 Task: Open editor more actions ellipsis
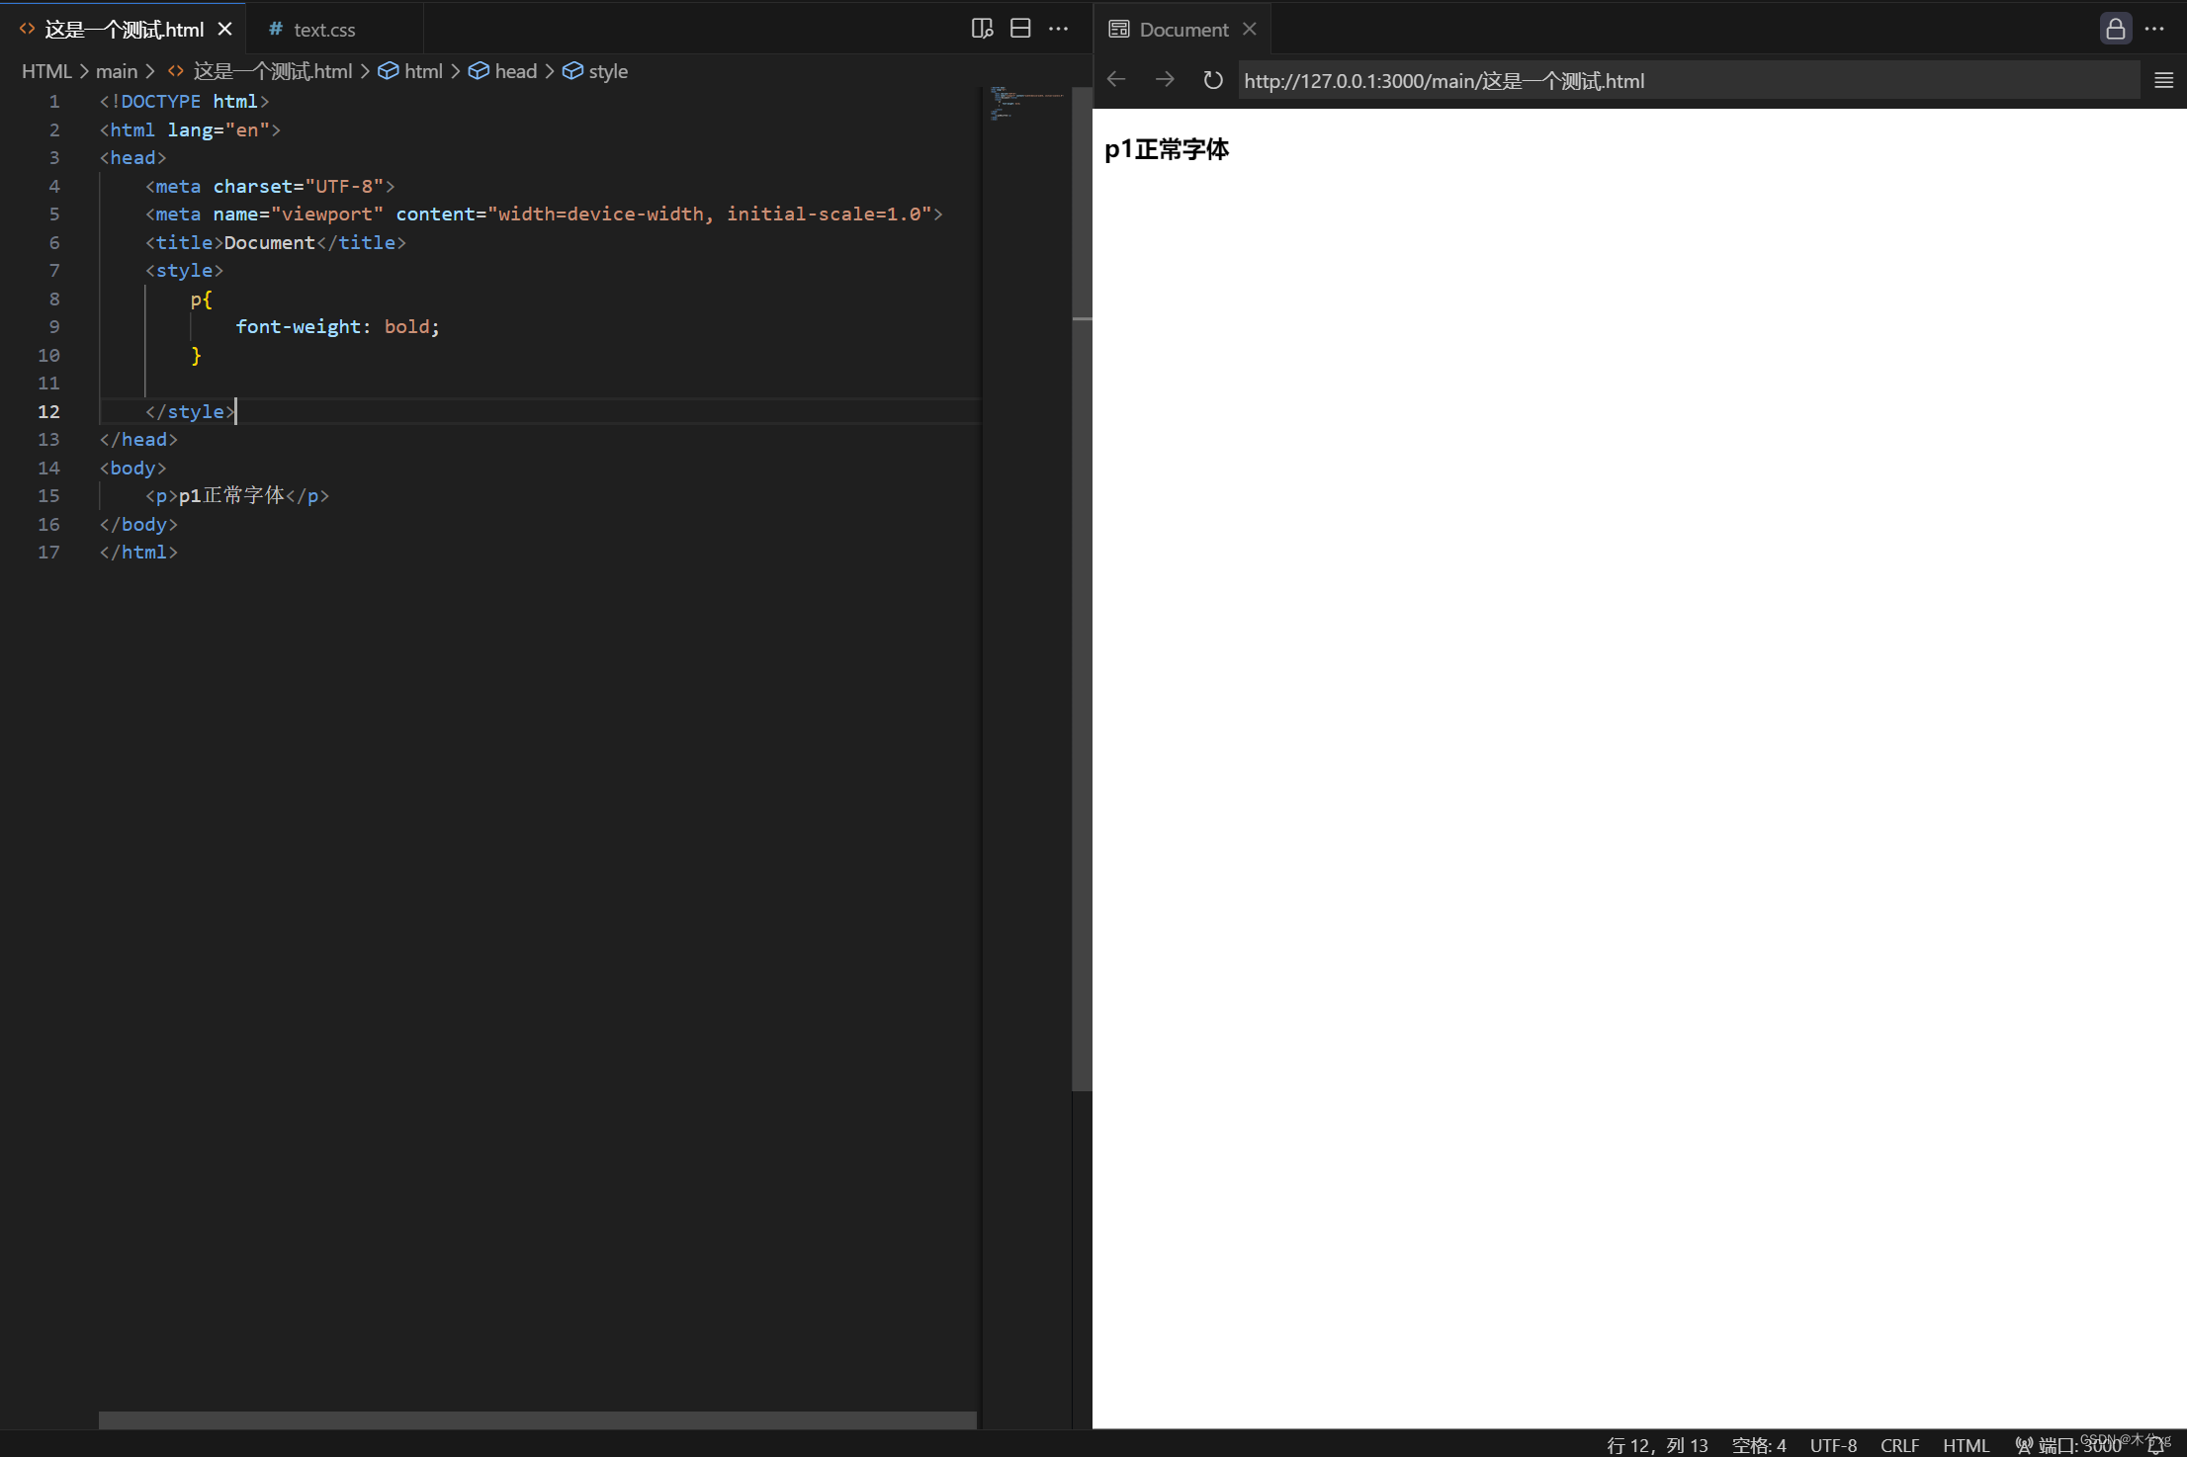pyautogui.click(x=1058, y=29)
